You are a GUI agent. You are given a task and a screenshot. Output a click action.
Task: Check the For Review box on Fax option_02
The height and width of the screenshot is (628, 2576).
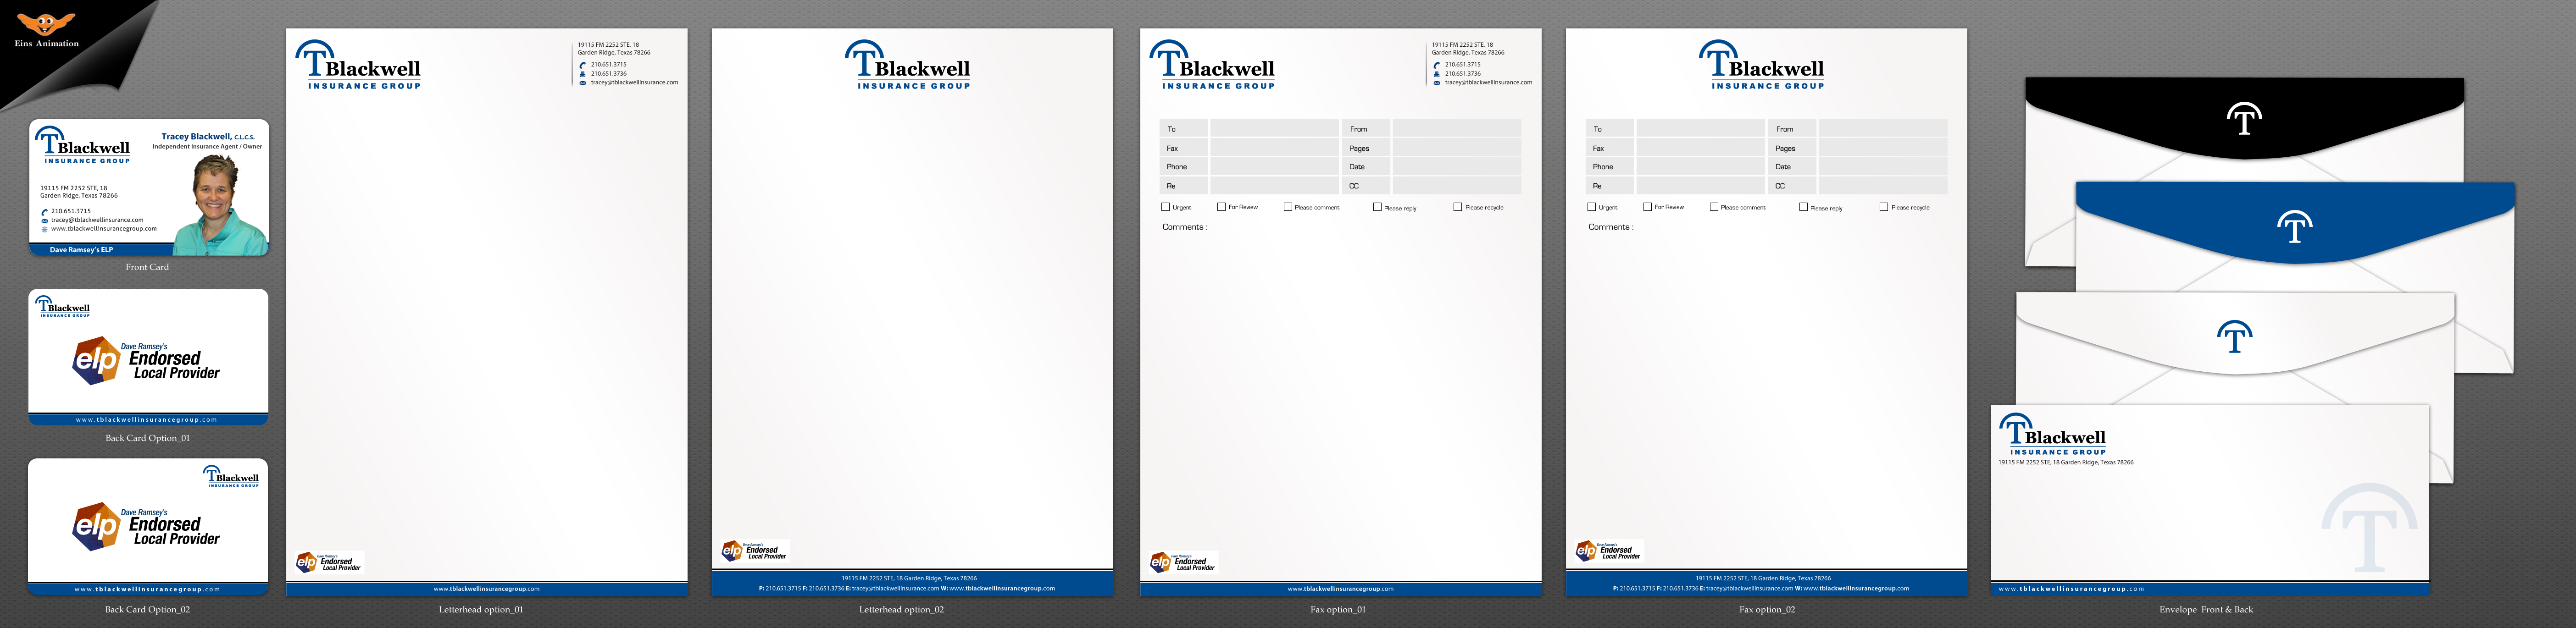tap(1647, 207)
